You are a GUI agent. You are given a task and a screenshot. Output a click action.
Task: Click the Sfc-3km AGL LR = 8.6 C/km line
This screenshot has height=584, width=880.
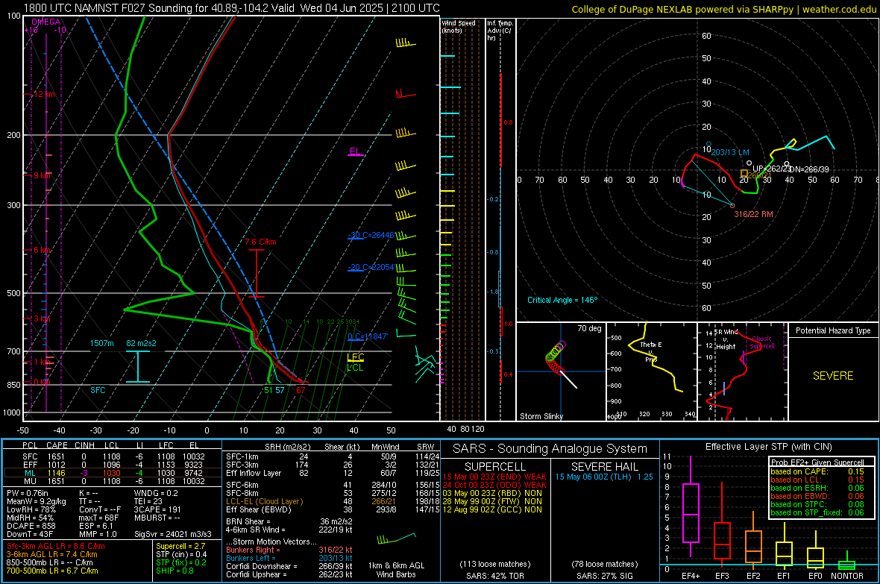56,546
